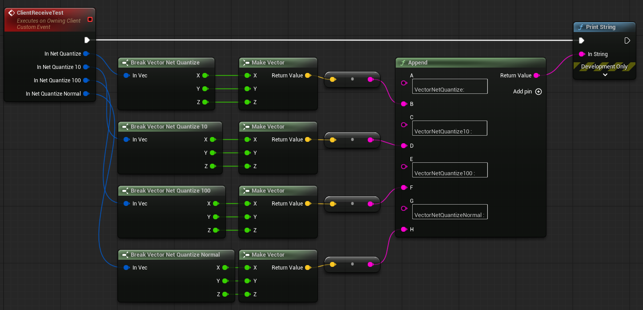Click the VectorNetQuantizeNormal : text field
The height and width of the screenshot is (310, 643).
click(x=450, y=212)
